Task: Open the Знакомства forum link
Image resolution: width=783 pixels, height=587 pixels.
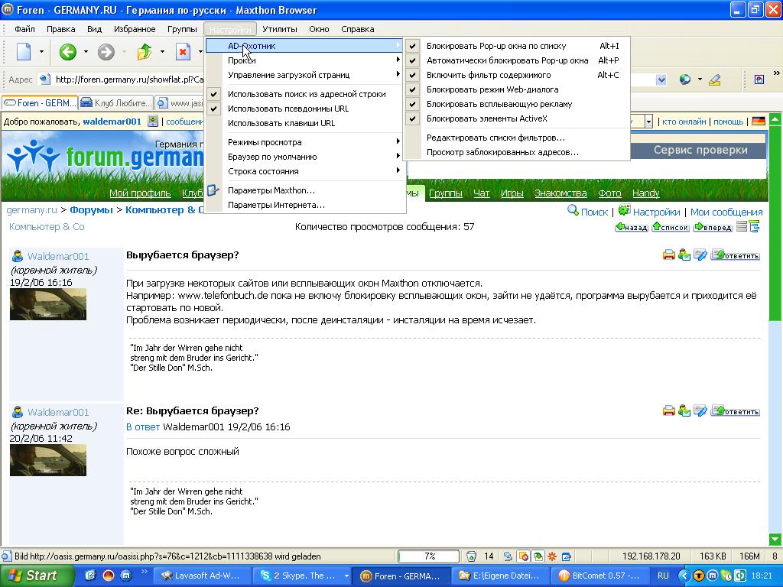Action: click(x=560, y=193)
